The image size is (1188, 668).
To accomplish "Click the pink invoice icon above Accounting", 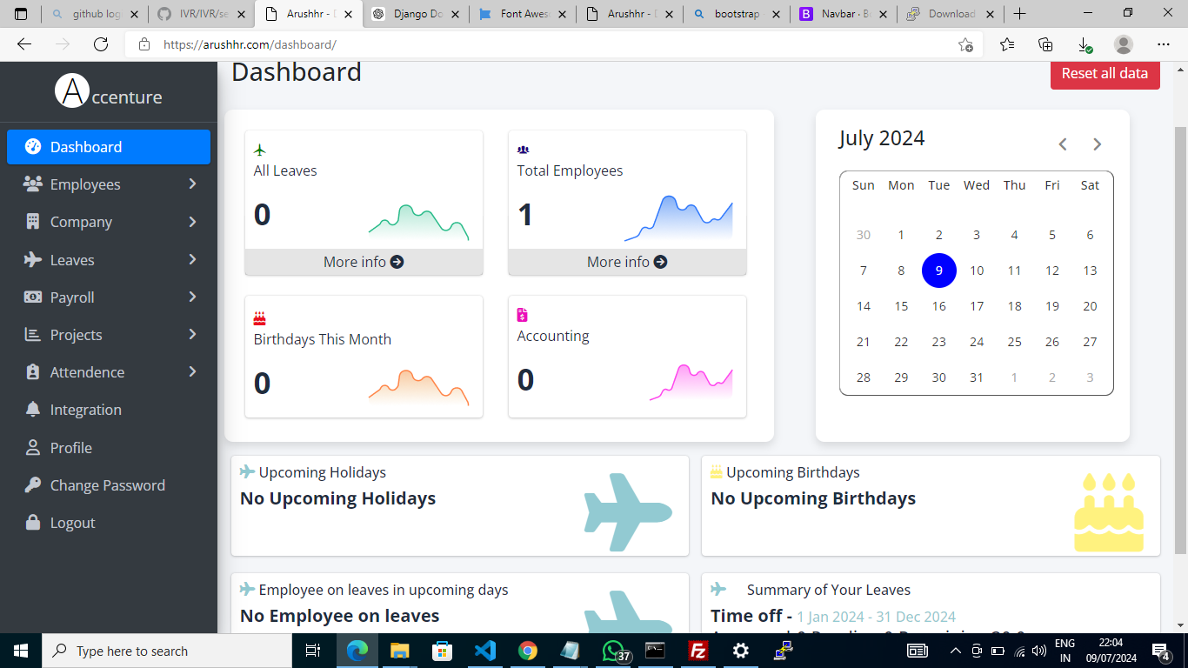I will (522, 315).
